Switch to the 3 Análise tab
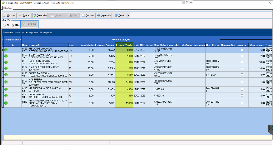 [8, 8]
